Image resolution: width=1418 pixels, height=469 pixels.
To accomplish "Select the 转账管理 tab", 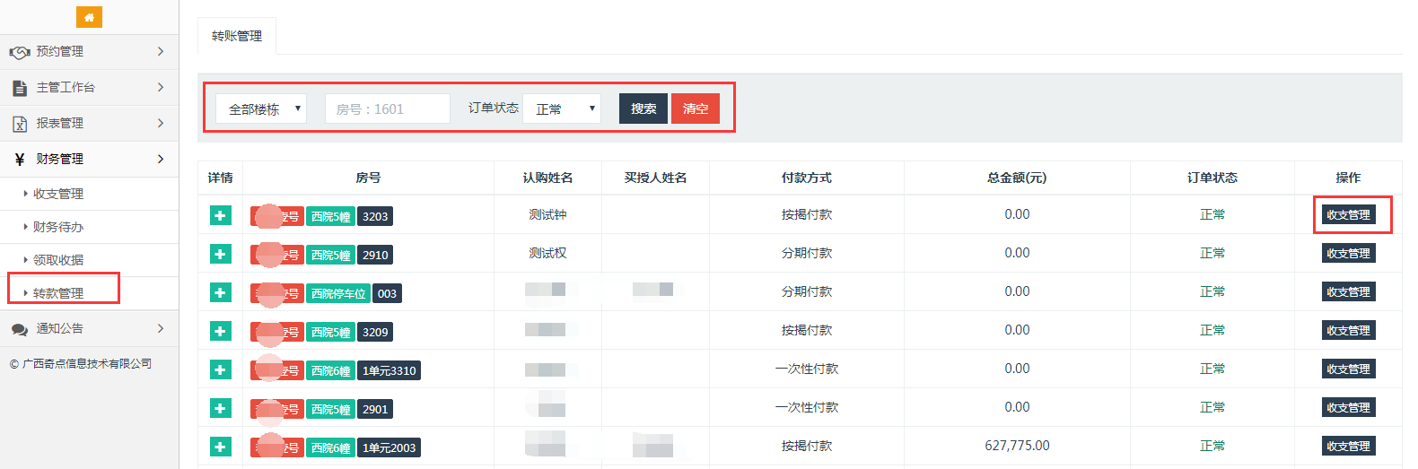I will click(237, 36).
